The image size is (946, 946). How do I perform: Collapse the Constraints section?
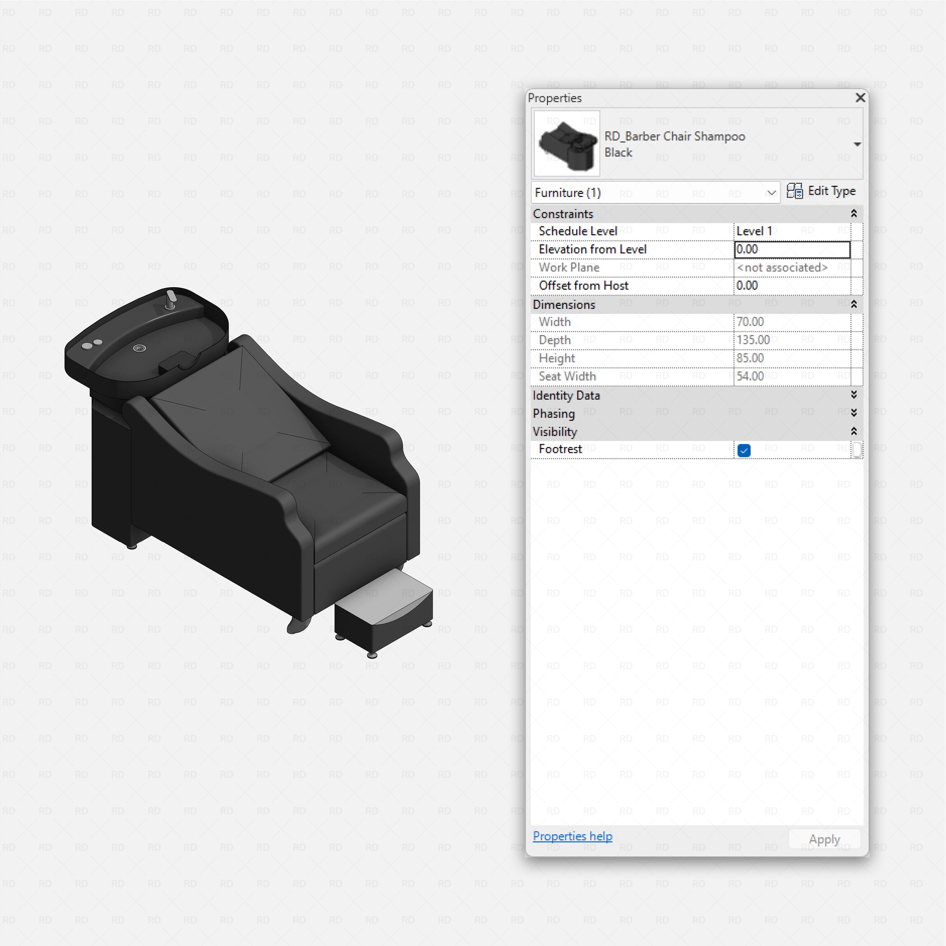tap(853, 213)
